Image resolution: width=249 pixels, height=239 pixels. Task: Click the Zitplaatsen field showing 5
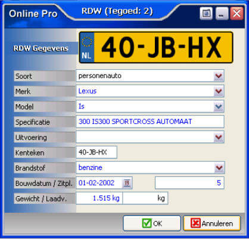189,183
